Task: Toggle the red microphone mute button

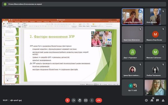Action: point(67,101)
